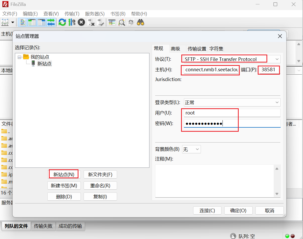Toggle synchronized browsing icon

(131, 22)
